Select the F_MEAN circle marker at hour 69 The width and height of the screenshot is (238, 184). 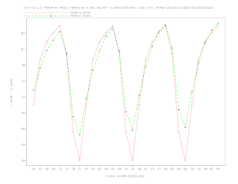185,127
